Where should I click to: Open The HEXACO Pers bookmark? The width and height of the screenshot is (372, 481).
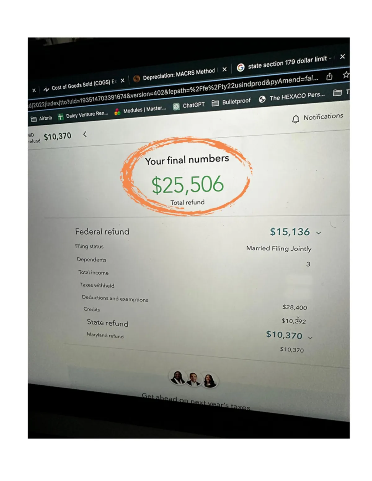292,97
